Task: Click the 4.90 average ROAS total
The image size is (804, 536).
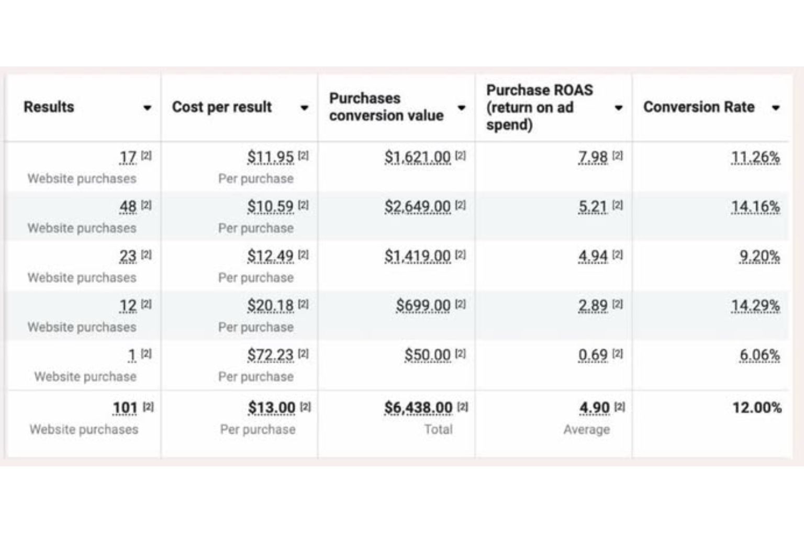Action: tap(595, 408)
